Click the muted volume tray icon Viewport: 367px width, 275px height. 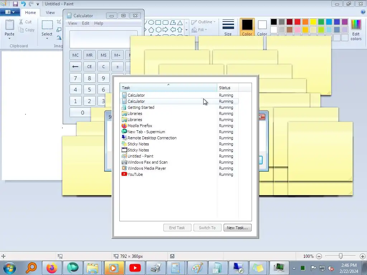331,268
